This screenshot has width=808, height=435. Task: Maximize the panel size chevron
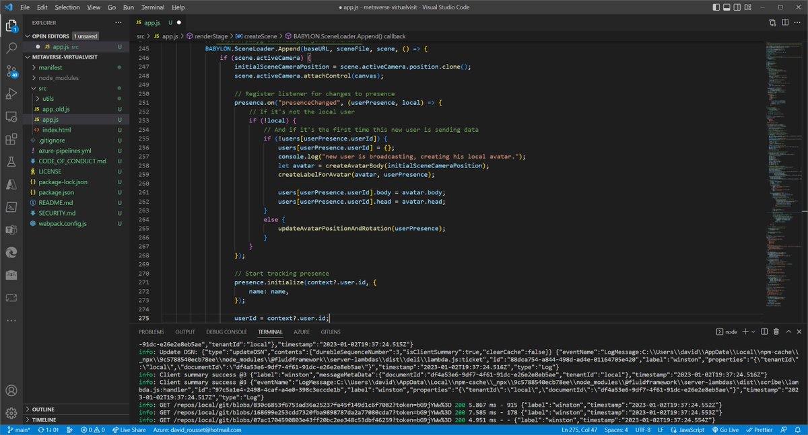788,331
